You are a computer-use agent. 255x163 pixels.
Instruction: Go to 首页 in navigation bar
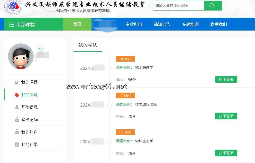tap(77, 24)
